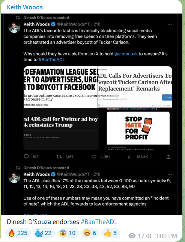This screenshot has height=242, width=185.
Task: Click Keith Woods avatar on first tweet
Action: pyautogui.click(x=14, y=27)
